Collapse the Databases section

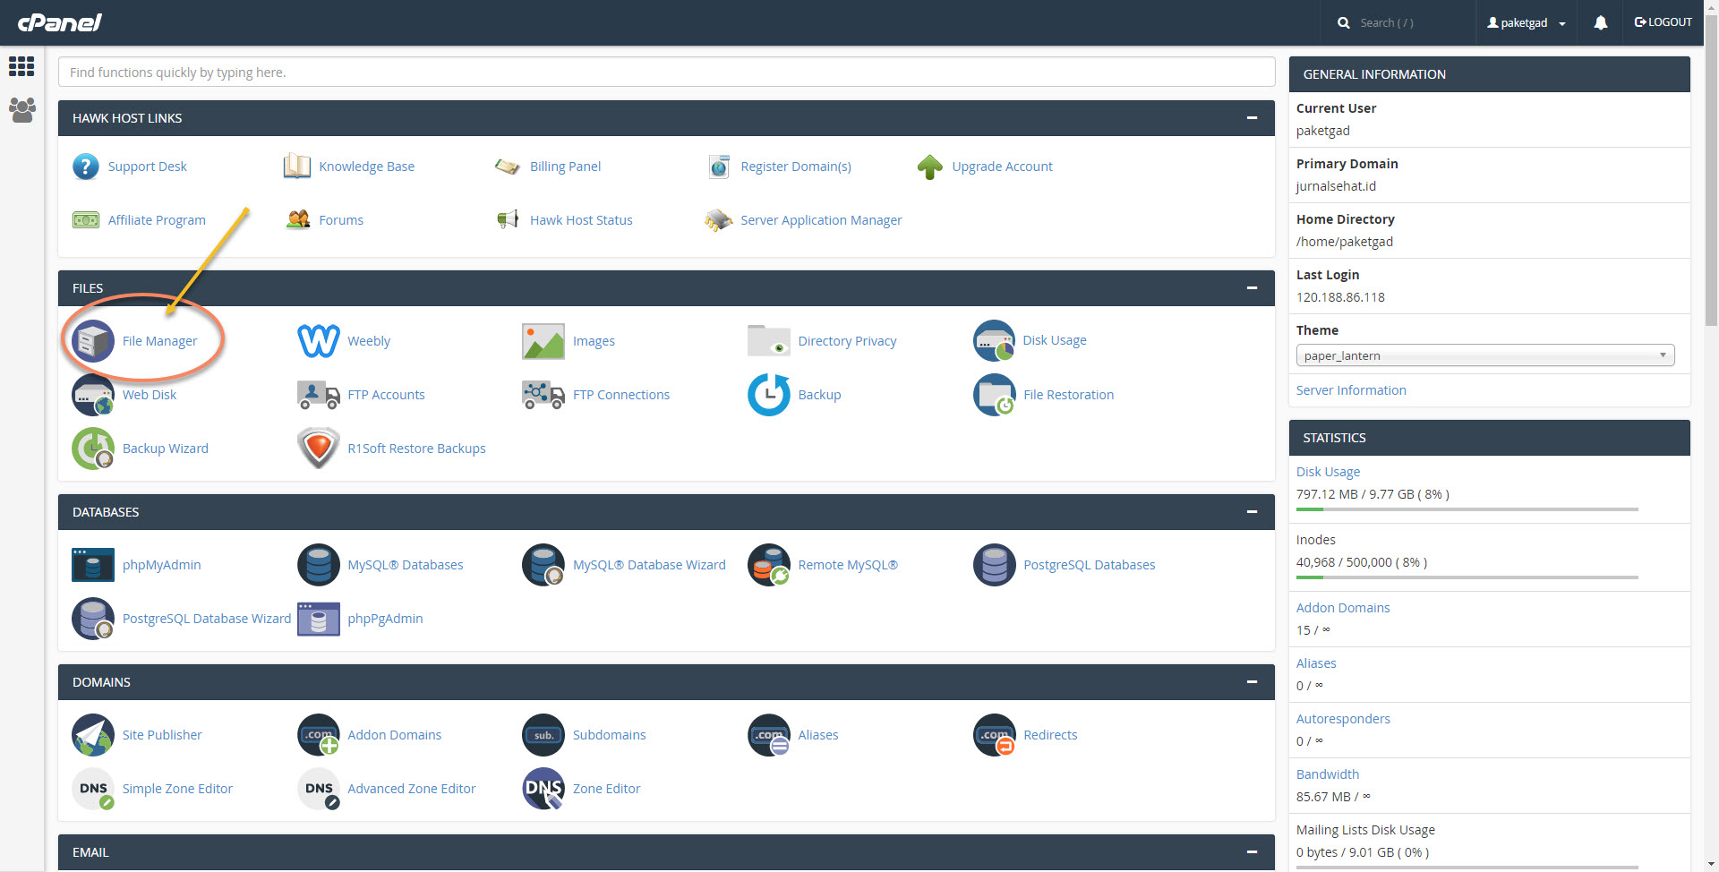pyautogui.click(x=1252, y=512)
